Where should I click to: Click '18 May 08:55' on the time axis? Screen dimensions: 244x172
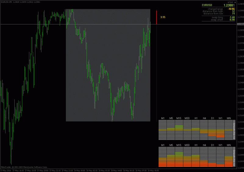(153, 170)
